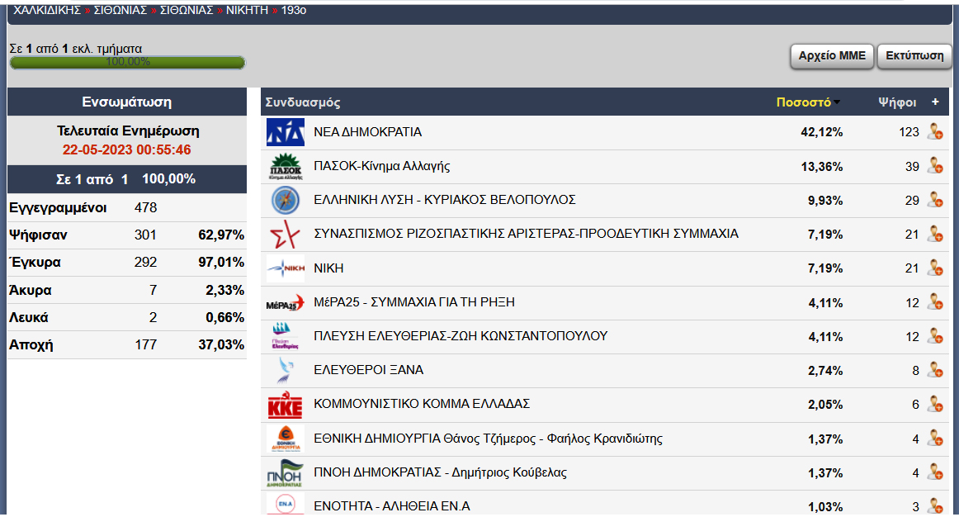Open candidates icon for ΝΕΑ ΔΗΜΟΚΡΑΤΙΑ row
The image size is (959, 517).
tap(934, 131)
